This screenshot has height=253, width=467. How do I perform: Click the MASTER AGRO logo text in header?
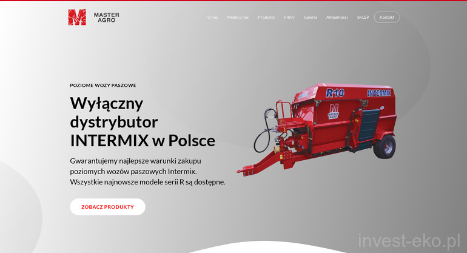[x=106, y=17]
